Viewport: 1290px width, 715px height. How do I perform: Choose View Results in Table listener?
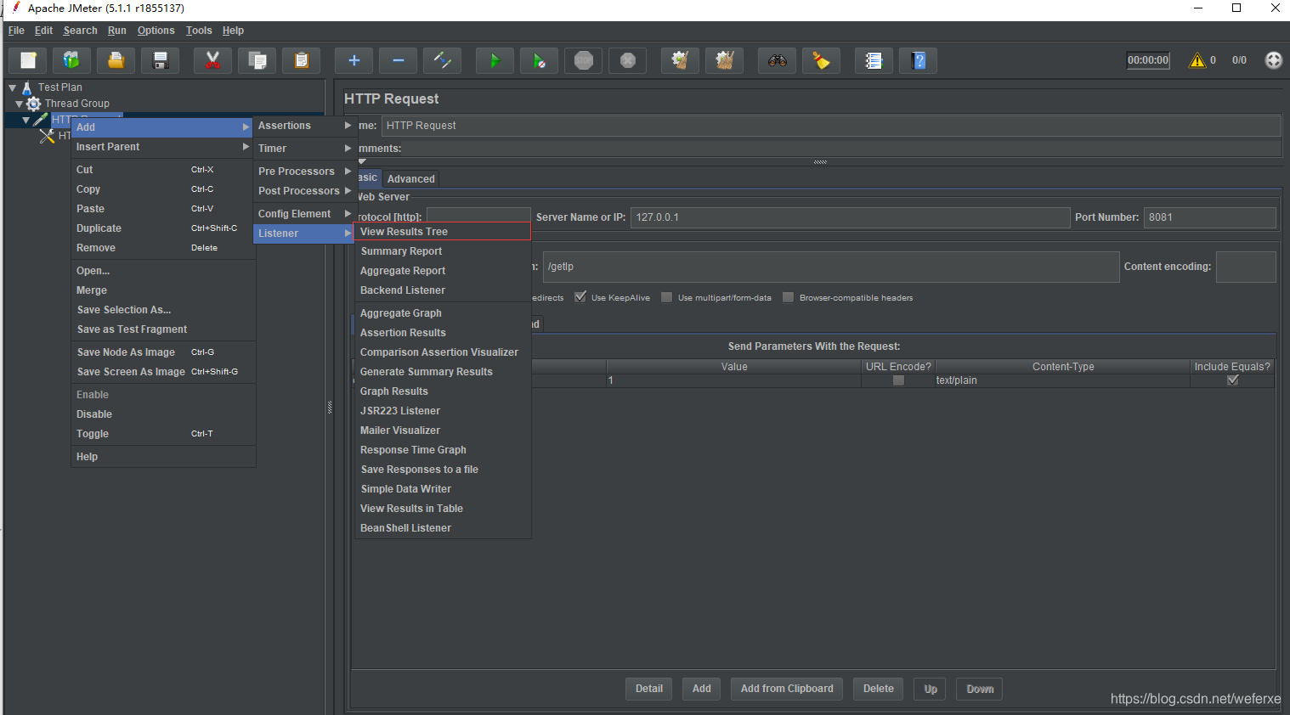(x=442, y=509)
